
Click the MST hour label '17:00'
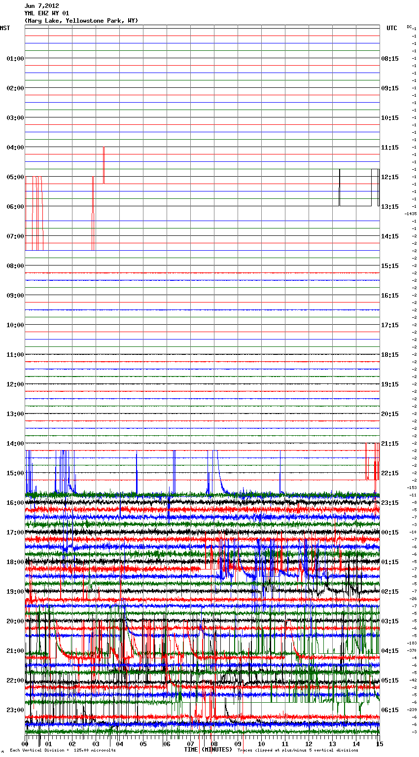pyautogui.click(x=15, y=532)
